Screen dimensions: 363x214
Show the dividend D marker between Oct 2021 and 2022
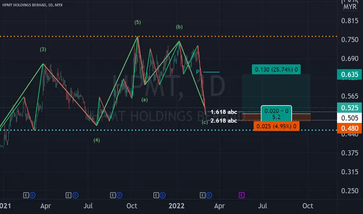[x=162, y=195]
